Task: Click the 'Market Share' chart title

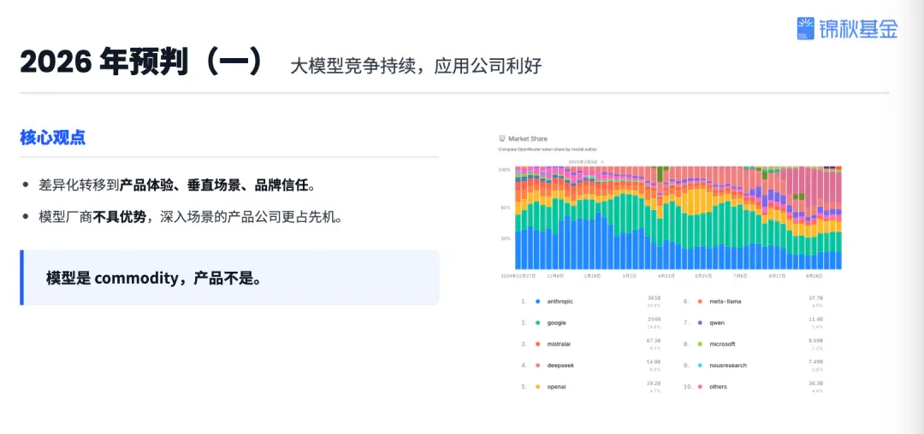Action: [x=527, y=138]
